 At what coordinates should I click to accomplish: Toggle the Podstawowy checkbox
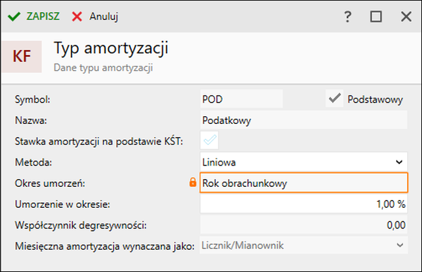click(334, 99)
